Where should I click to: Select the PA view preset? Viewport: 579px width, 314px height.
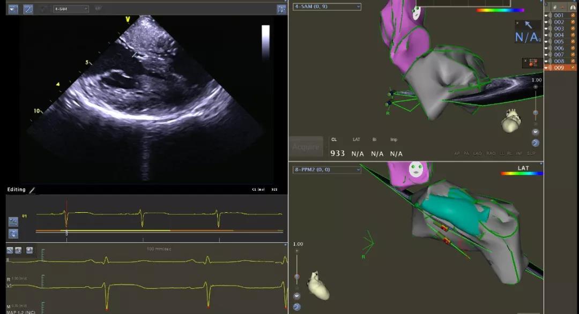pos(466,153)
